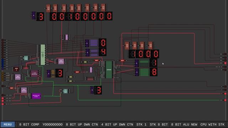The height and width of the screenshot is (128, 228).
Task: Select the 8 BIT COMP chip from library bar
Action: pos(29,124)
